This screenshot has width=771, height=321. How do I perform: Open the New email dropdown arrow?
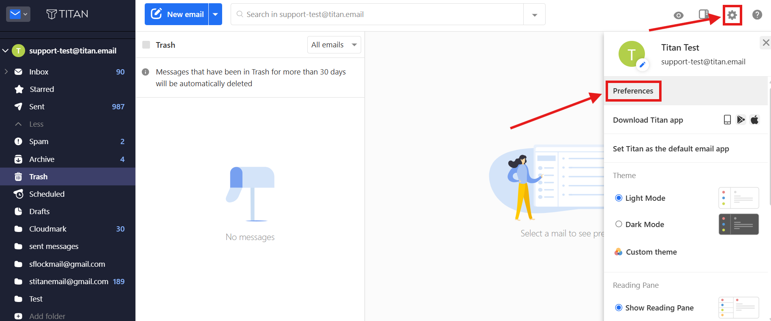(216, 14)
